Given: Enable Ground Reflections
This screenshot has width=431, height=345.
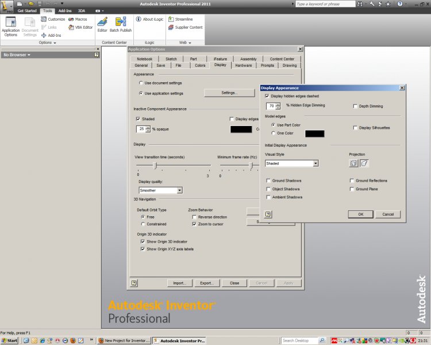Looking at the screenshot, I should (x=352, y=181).
